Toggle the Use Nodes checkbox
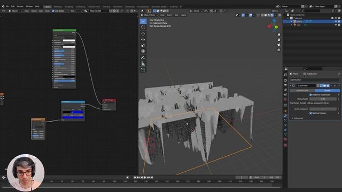This screenshot has height=192, width=342. [53, 11]
